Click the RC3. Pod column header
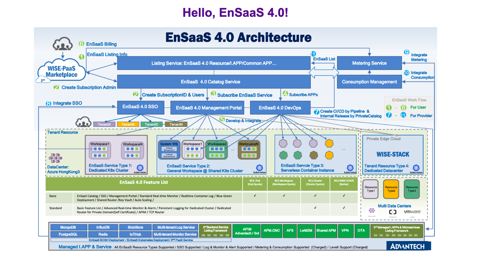The image size is (477, 261). pyautogui.click(x=255, y=184)
